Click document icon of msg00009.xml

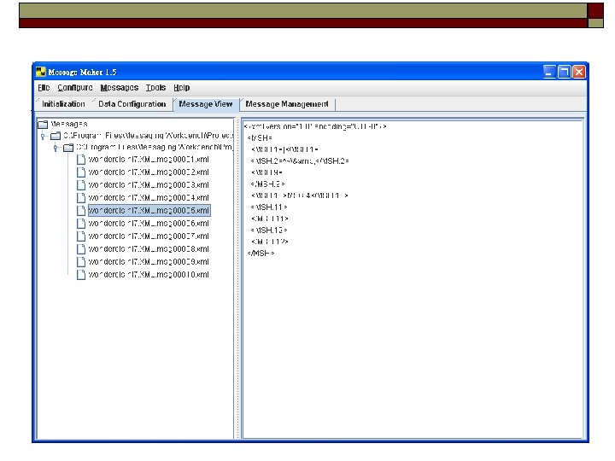[81, 261]
